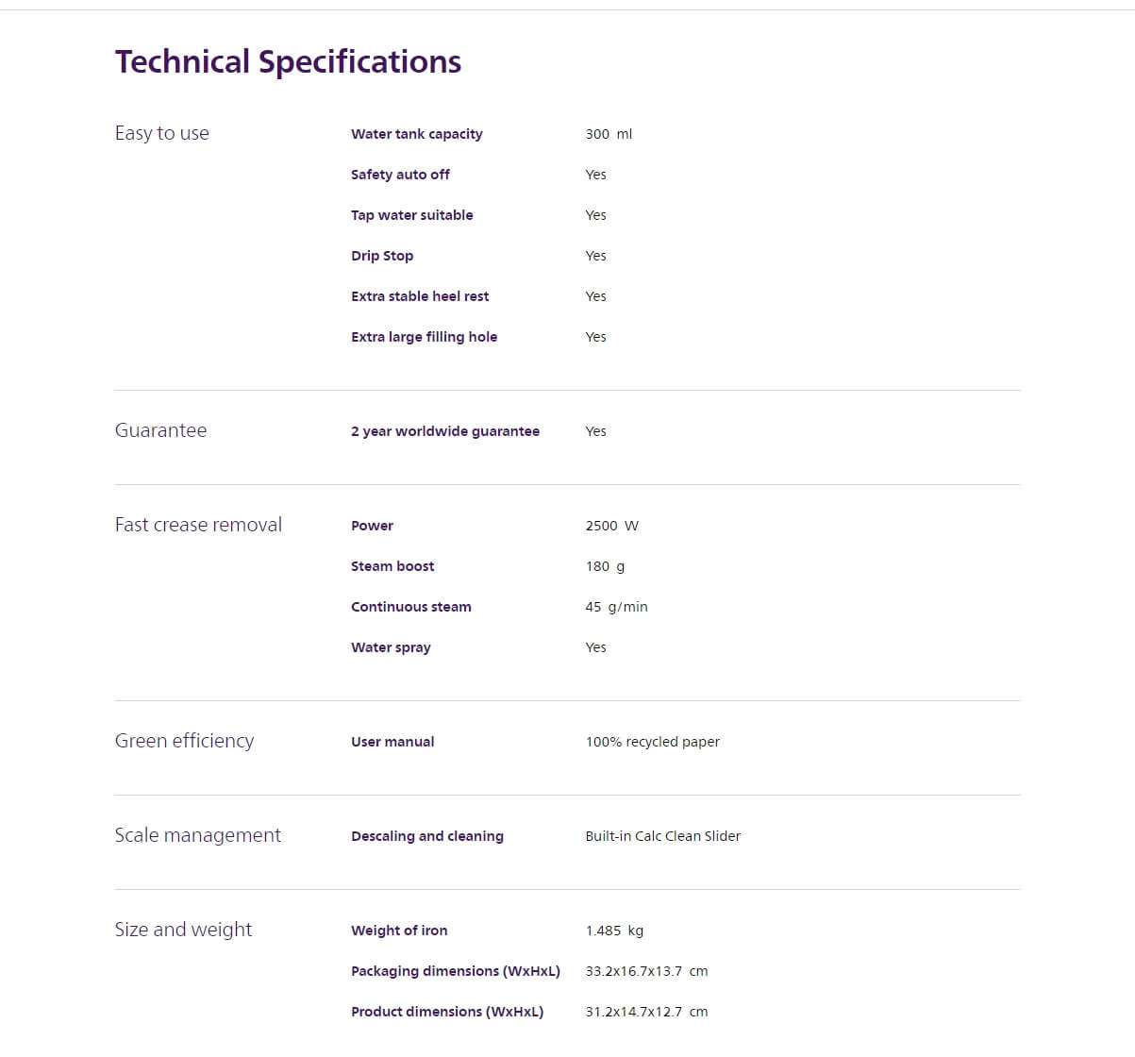This screenshot has height=1057, width=1135.
Task: Click the Packaging dimensions value 33.2x16.7x13.7 cm
Action: tap(646, 971)
